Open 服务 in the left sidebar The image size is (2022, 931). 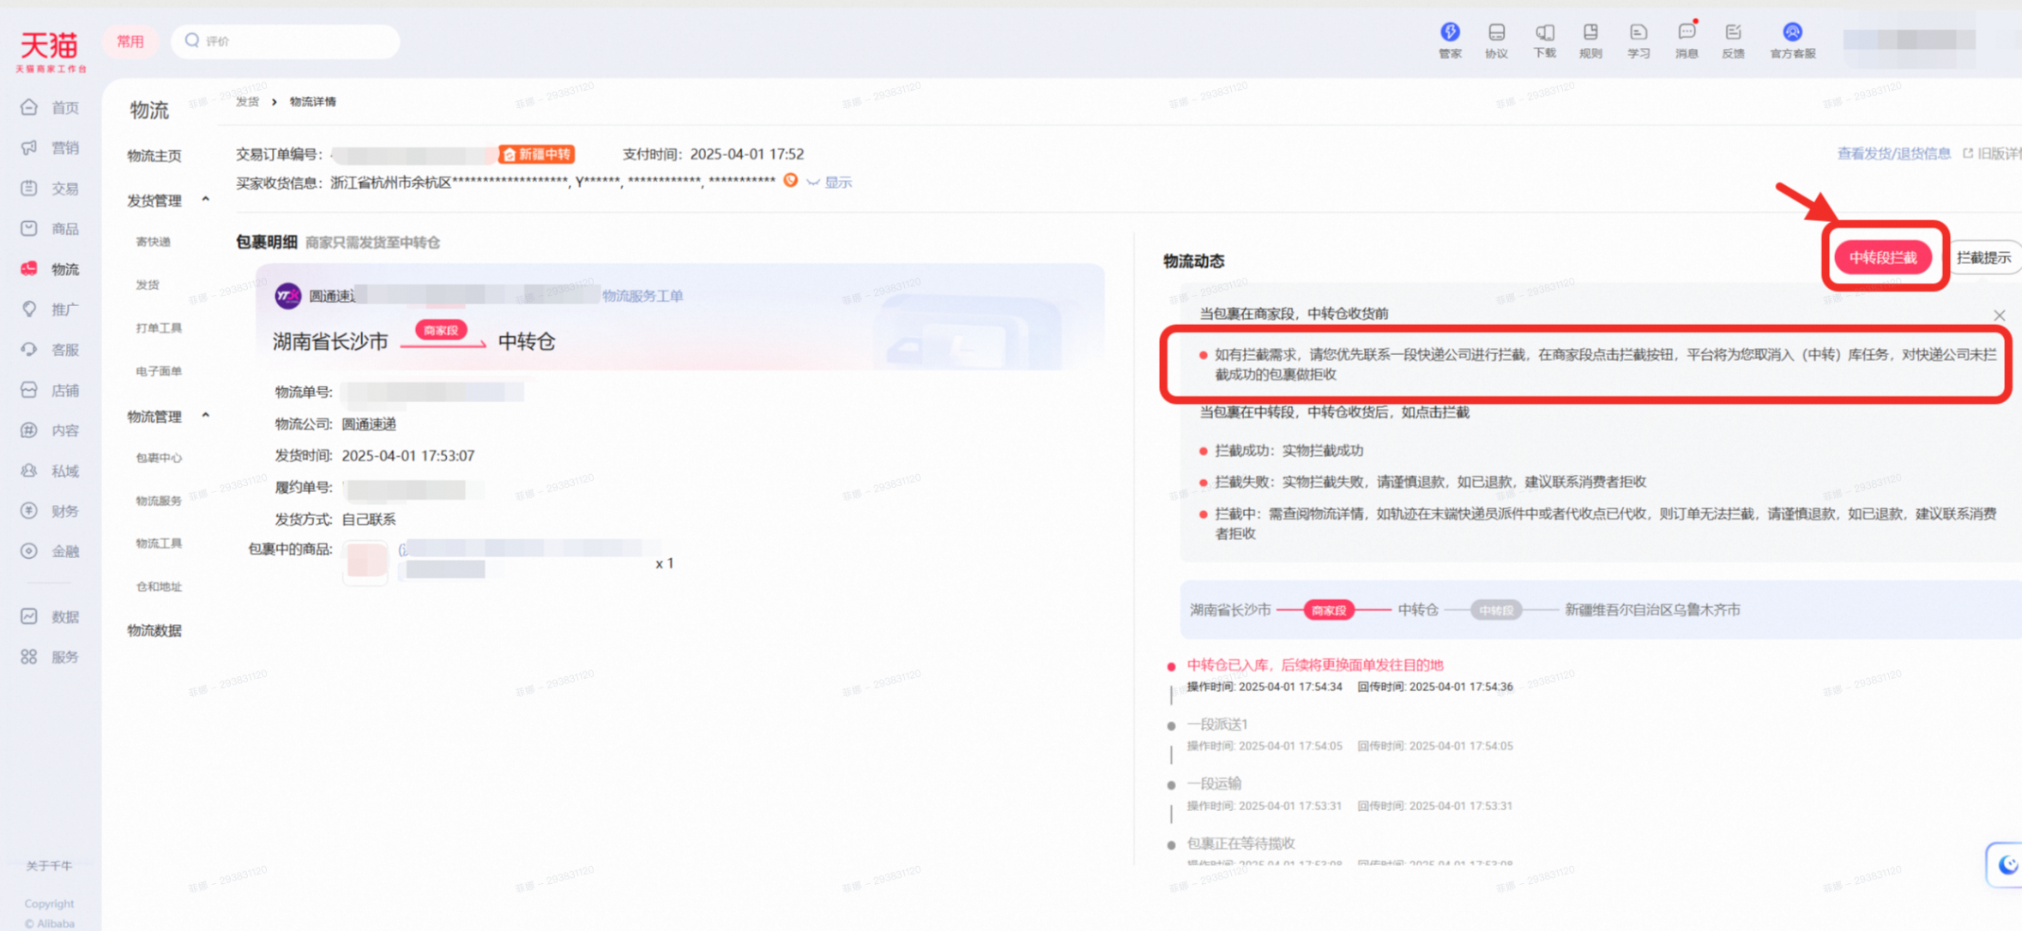click(x=51, y=657)
